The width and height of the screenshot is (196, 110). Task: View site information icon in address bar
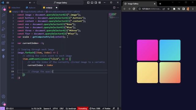[x=140, y=9]
